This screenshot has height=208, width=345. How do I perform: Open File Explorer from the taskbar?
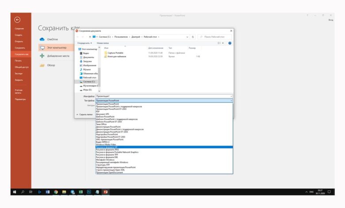64,192
